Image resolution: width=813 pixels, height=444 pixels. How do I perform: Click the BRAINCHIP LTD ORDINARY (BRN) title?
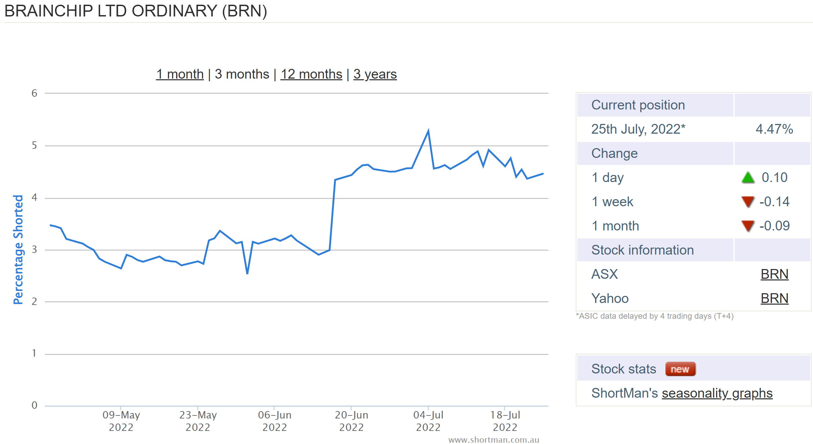(136, 11)
